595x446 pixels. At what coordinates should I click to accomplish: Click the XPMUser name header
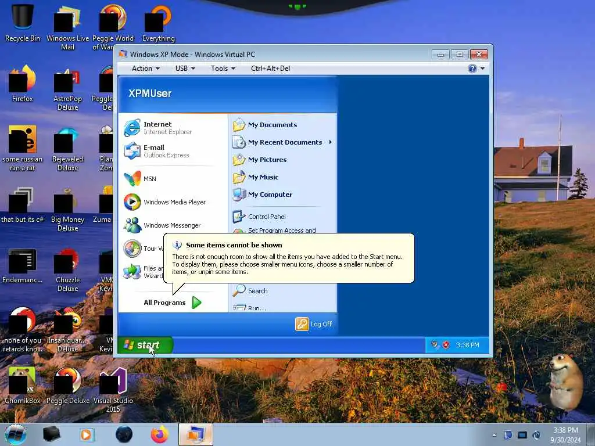pos(150,93)
